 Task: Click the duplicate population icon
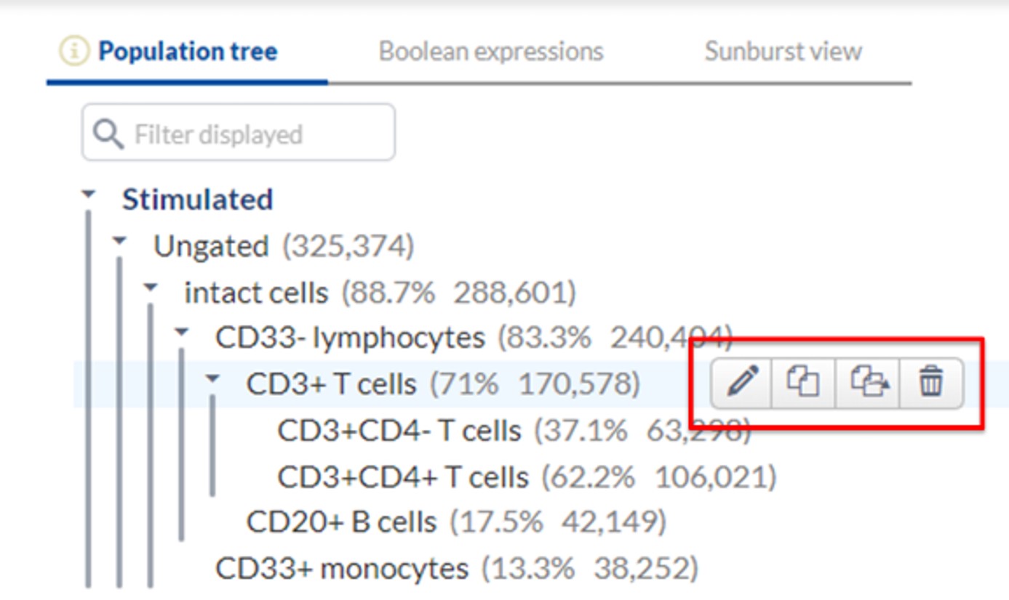pyautogui.click(x=803, y=381)
